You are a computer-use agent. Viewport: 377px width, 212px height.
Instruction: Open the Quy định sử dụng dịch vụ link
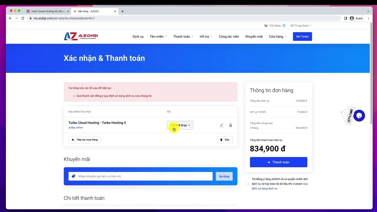click(280, 186)
